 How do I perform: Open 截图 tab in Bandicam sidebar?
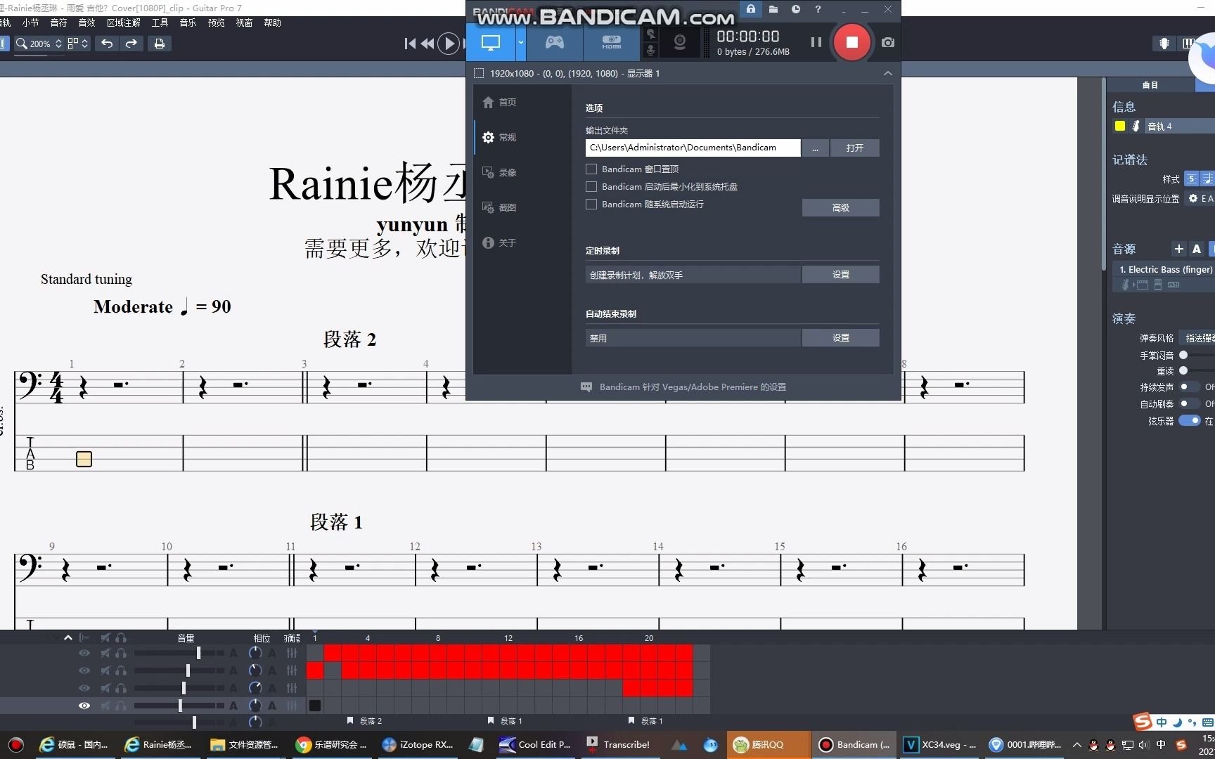(500, 208)
